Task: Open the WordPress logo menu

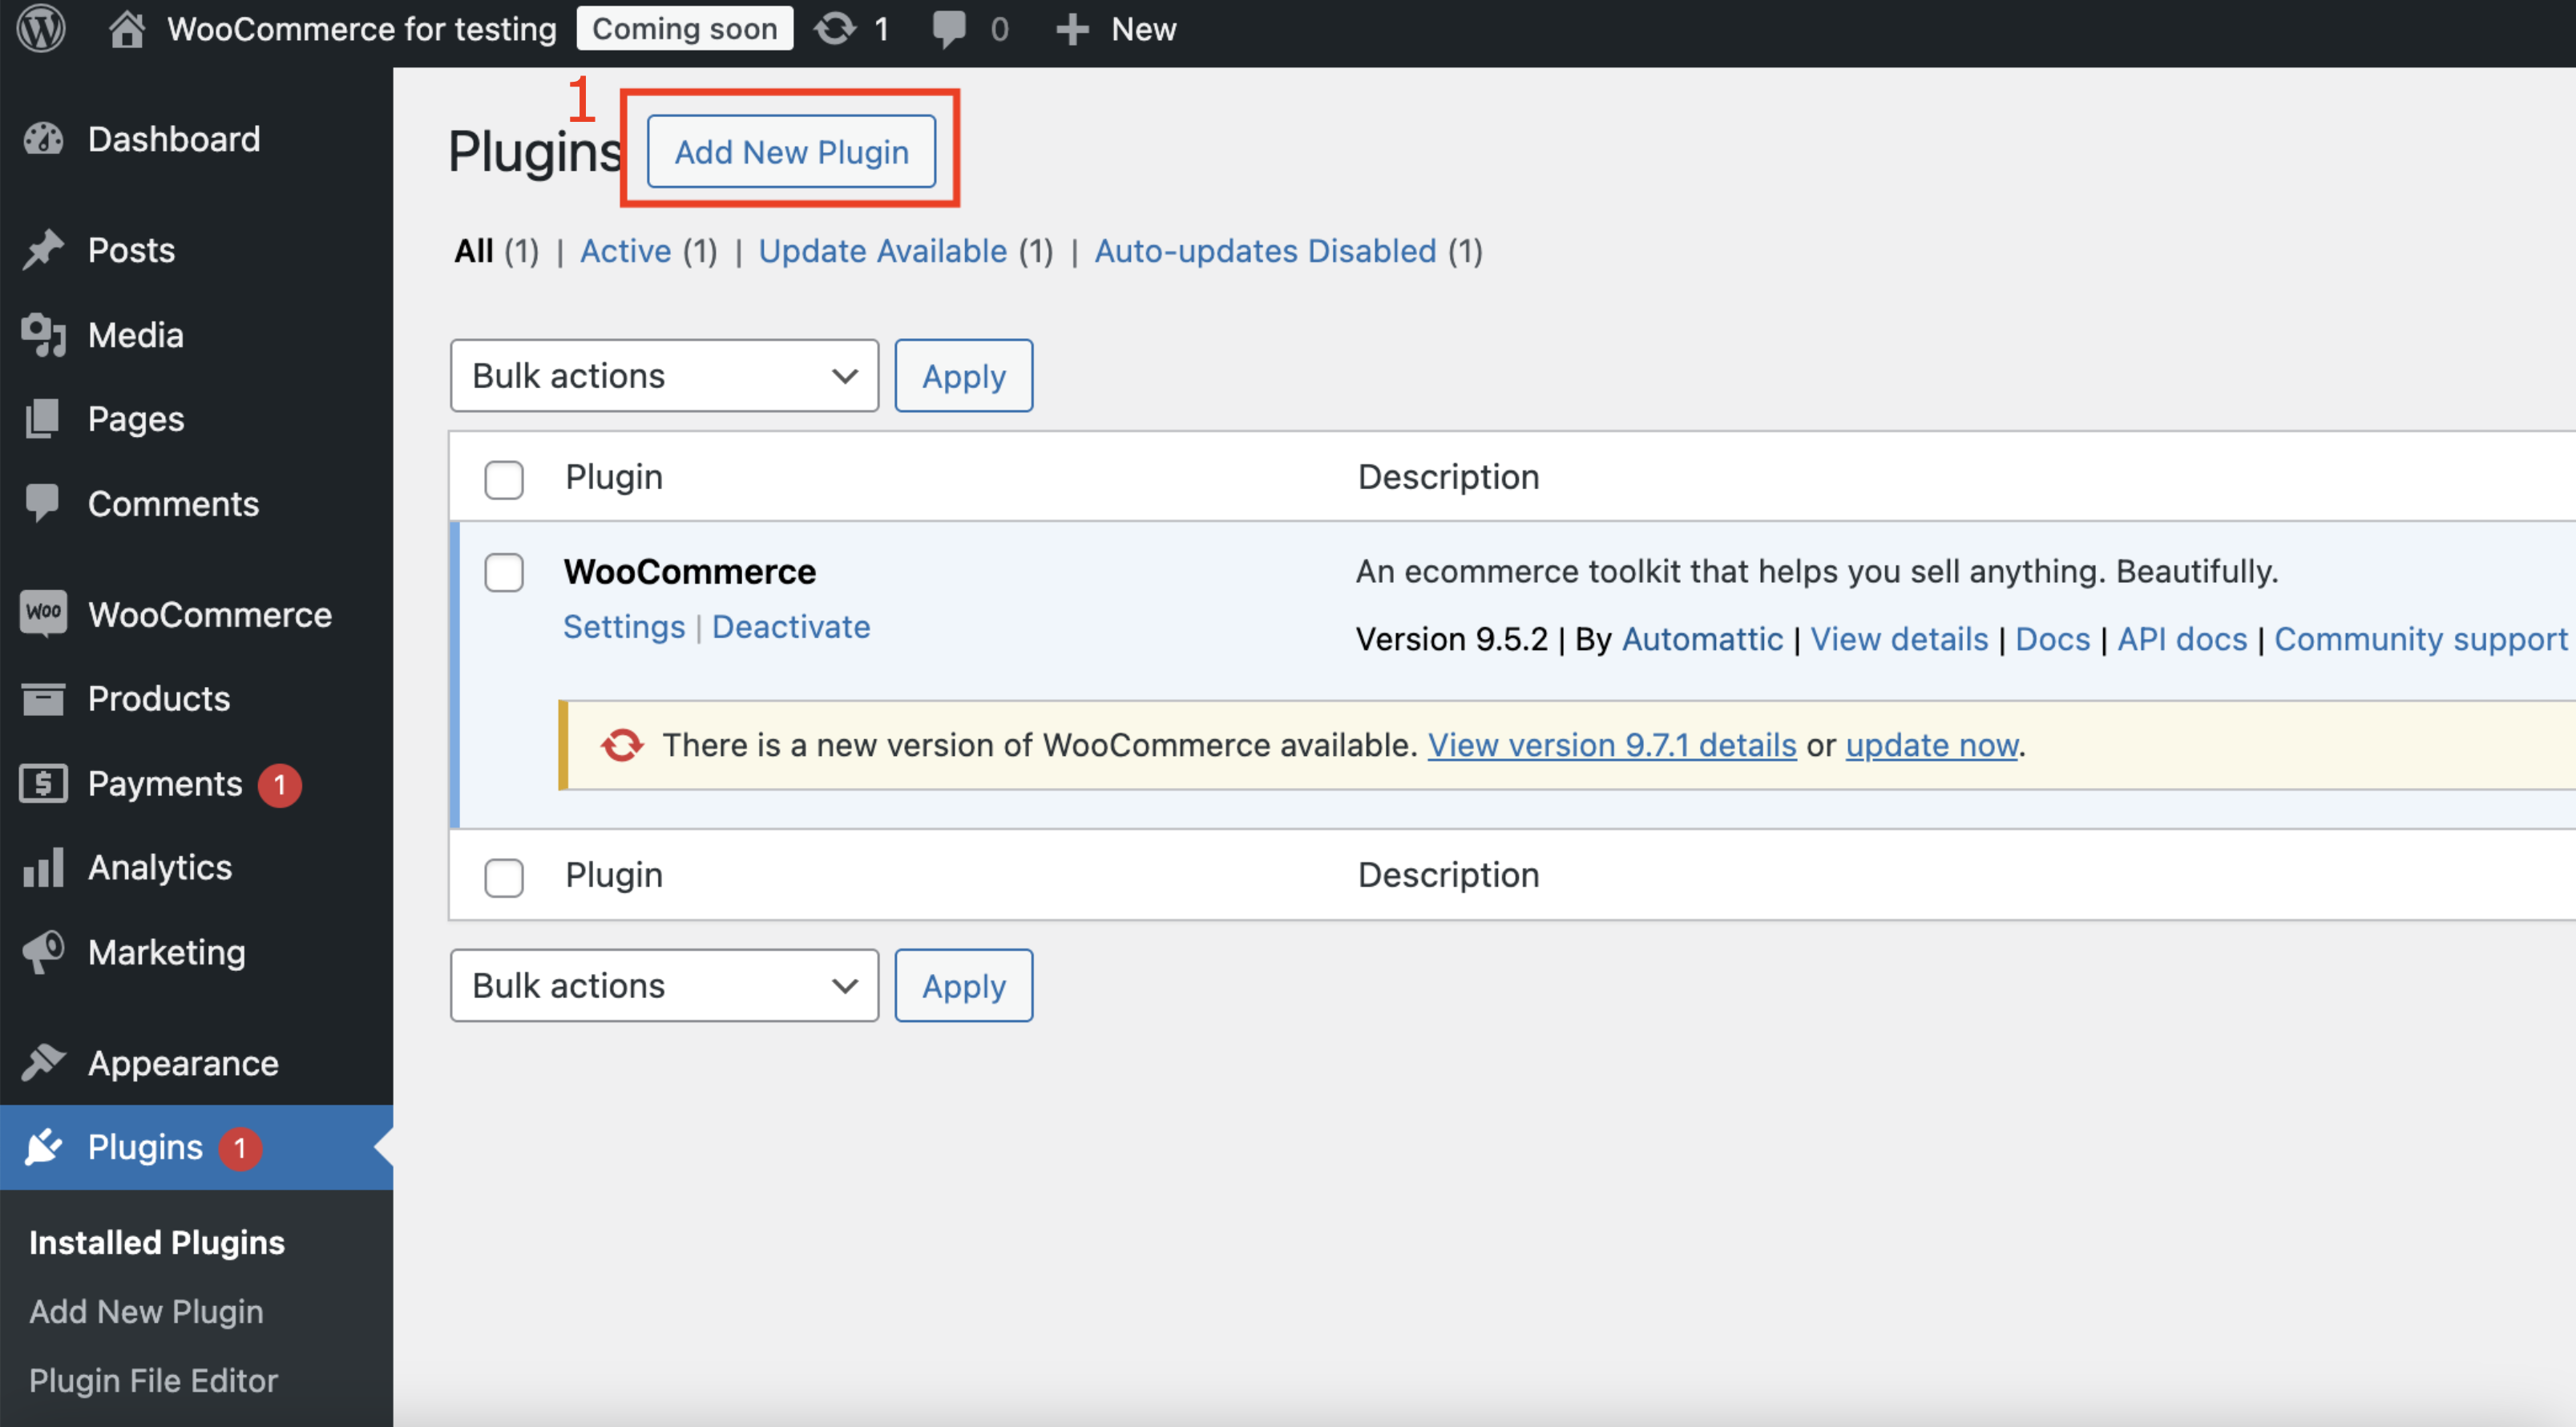Action: [41, 28]
